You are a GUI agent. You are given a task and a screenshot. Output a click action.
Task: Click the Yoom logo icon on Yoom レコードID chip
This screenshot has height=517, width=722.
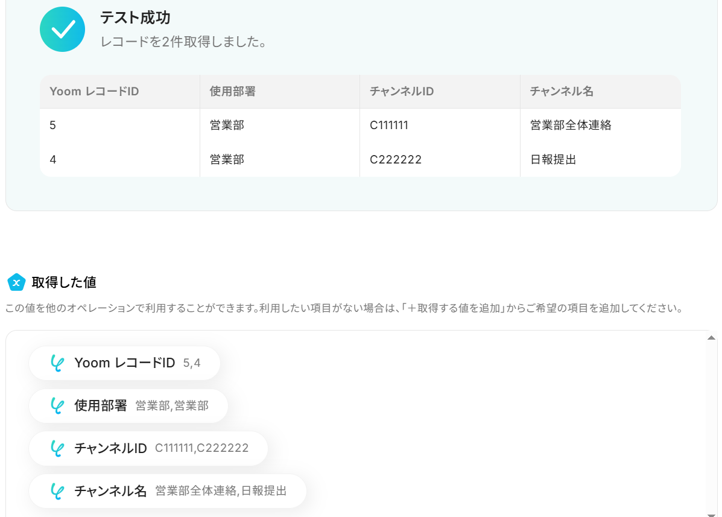(57, 363)
